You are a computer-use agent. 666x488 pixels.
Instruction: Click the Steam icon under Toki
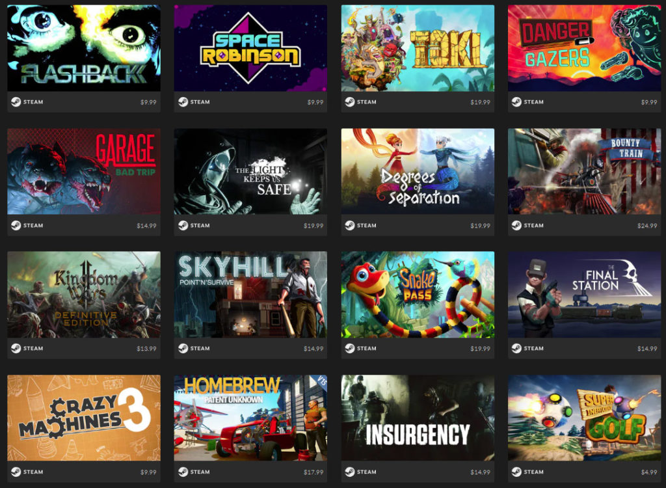(349, 102)
